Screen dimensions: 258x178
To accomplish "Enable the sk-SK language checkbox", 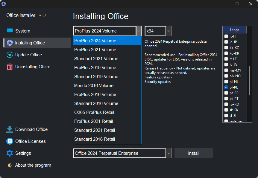I will point(226,110).
